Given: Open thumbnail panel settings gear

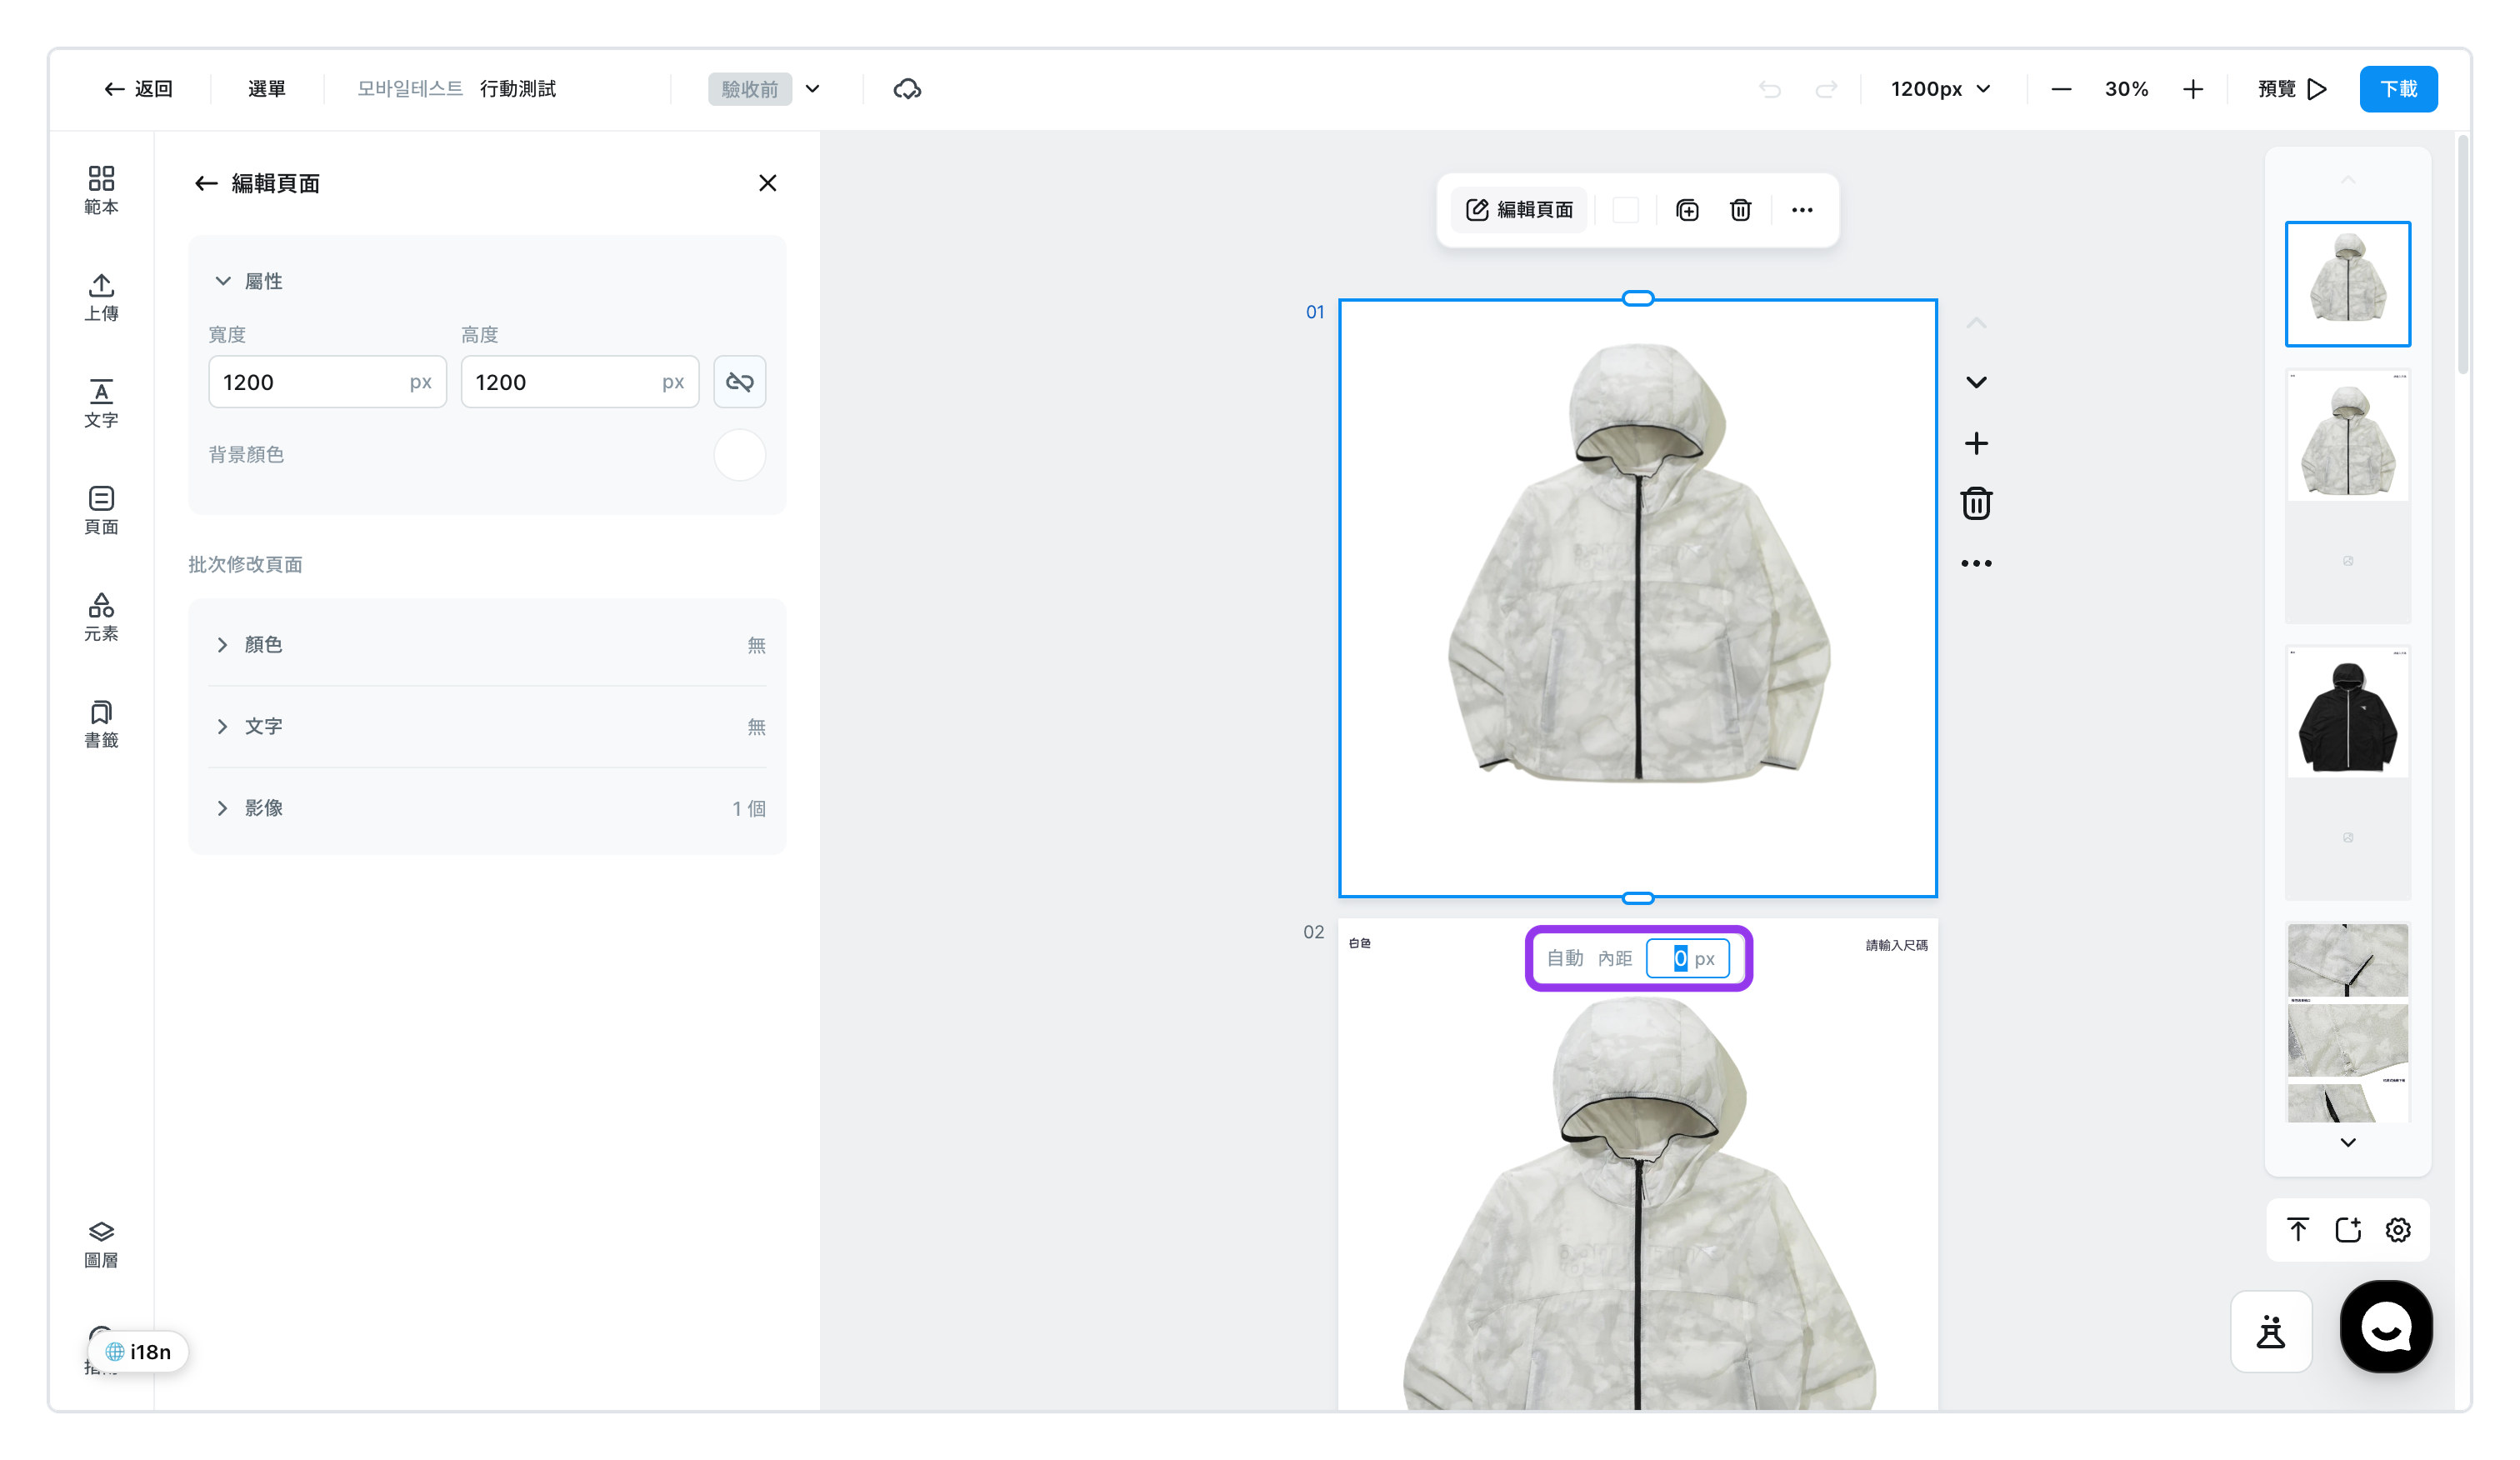Looking at the screenshot, I should (x=2398, y=1230).
